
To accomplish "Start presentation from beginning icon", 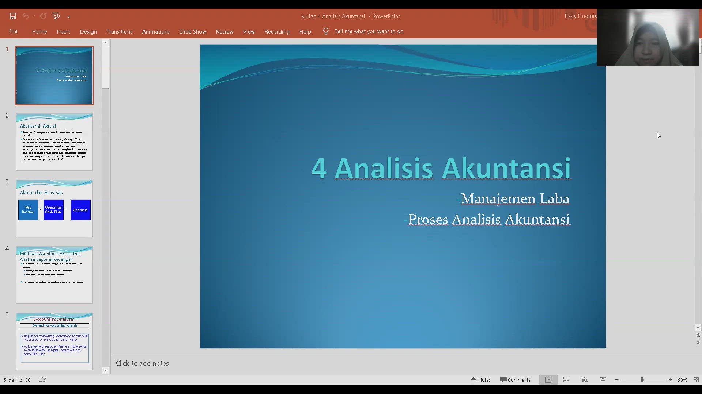I will [x=56, y=16].
